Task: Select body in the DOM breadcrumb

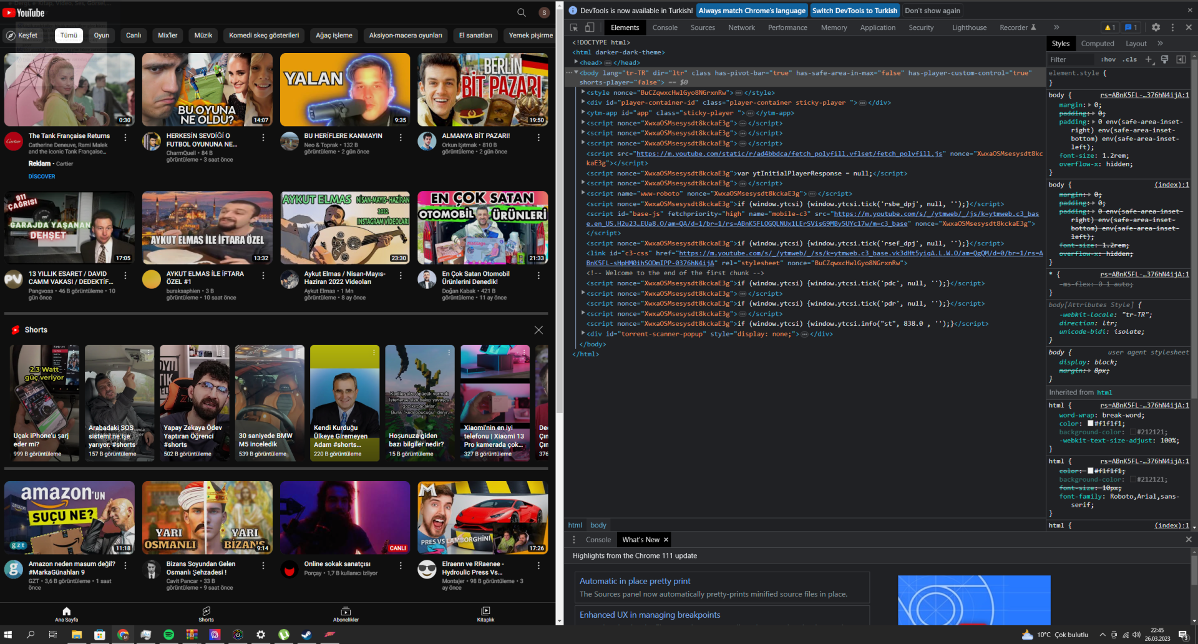Action: point(598,525)
